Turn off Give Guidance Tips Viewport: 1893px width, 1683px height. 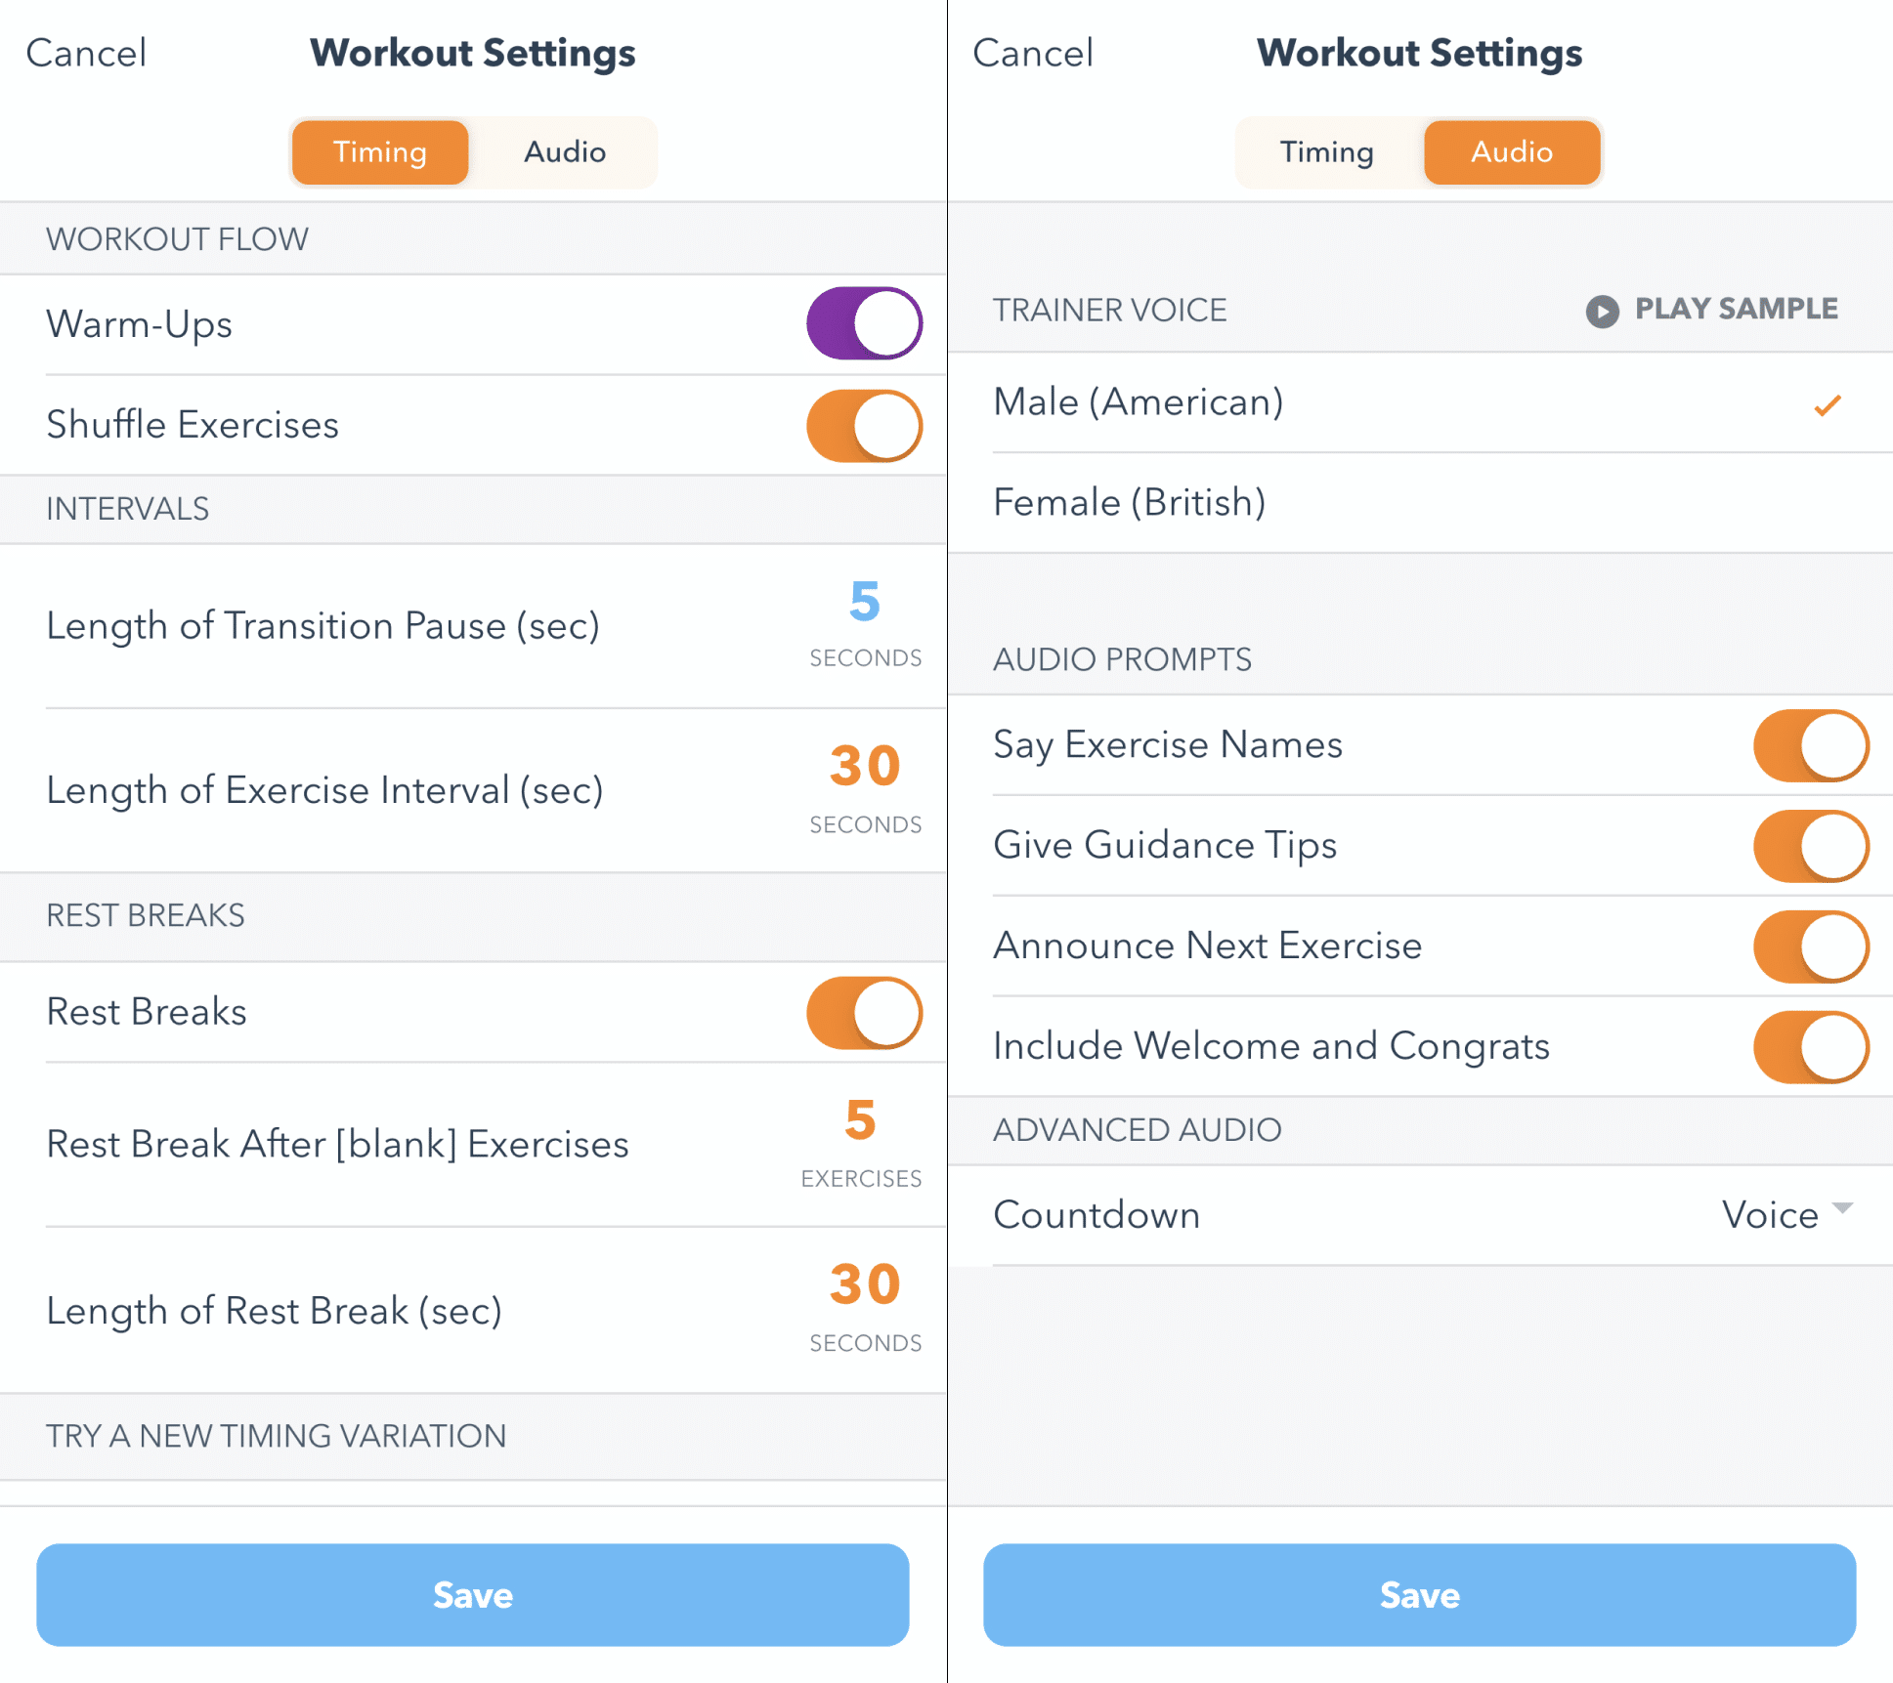tap(1812, 846)
